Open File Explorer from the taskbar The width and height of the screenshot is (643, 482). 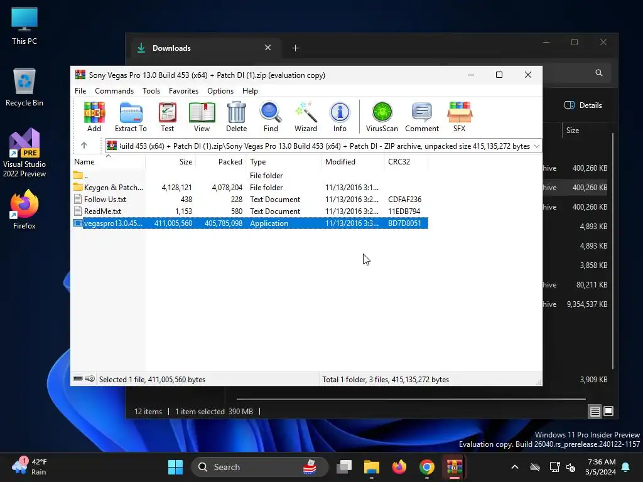pos(372,467)
